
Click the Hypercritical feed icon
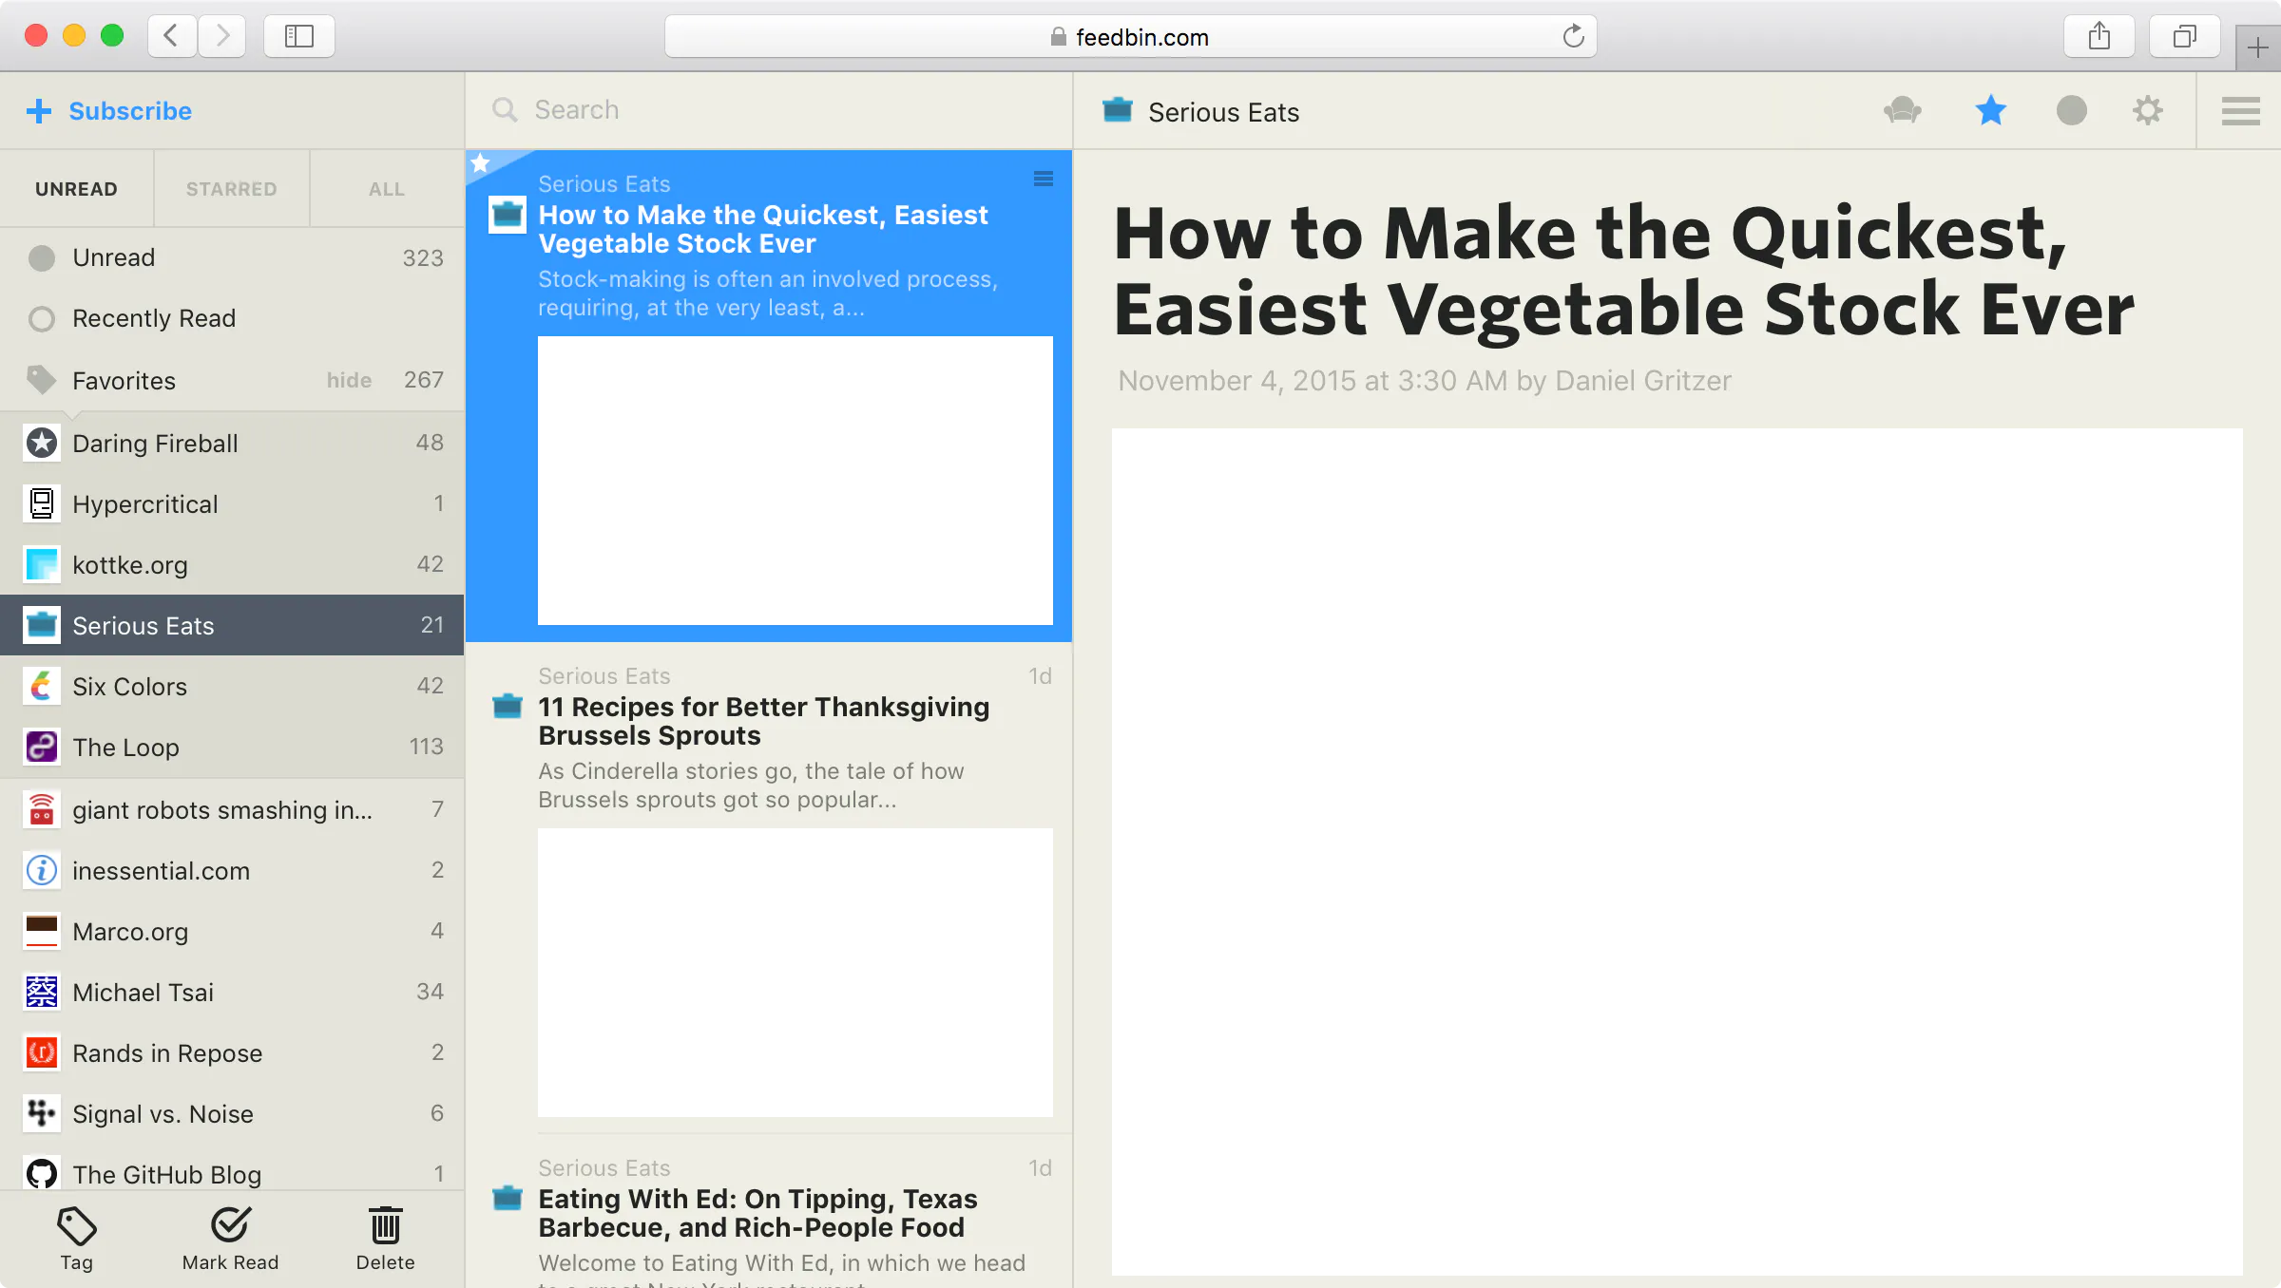[x=42, y=503]
